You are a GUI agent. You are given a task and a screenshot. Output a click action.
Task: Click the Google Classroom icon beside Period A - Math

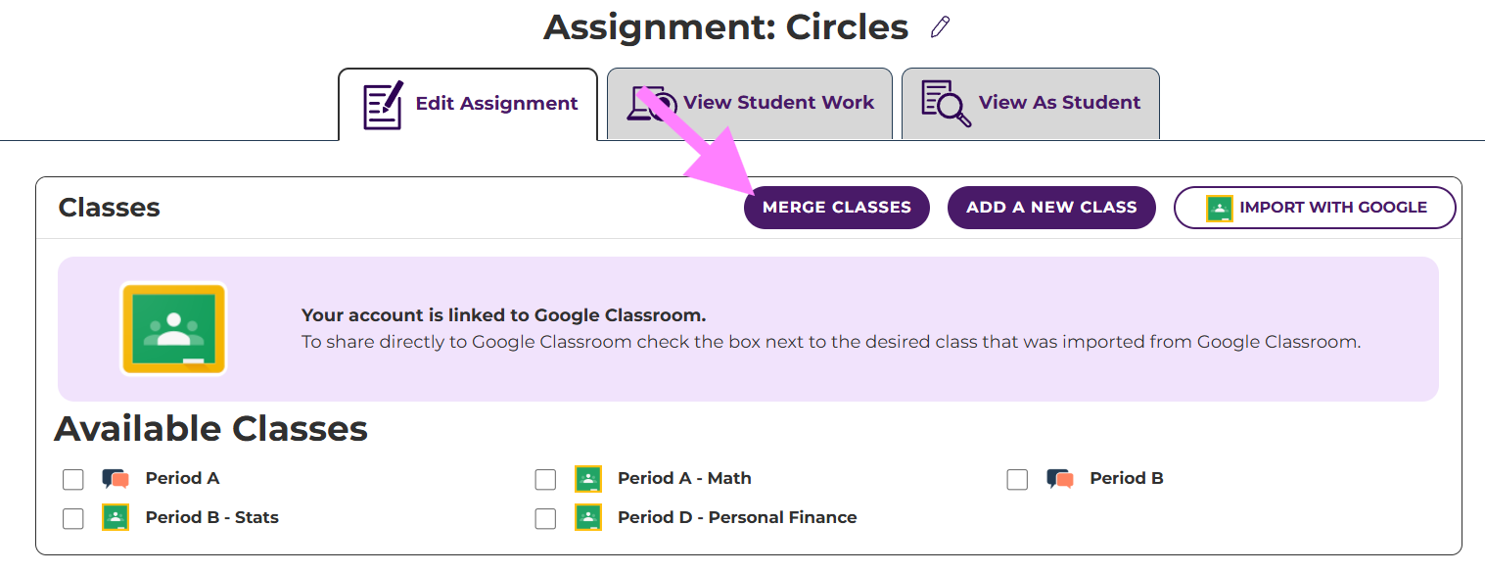pos(587,479)
